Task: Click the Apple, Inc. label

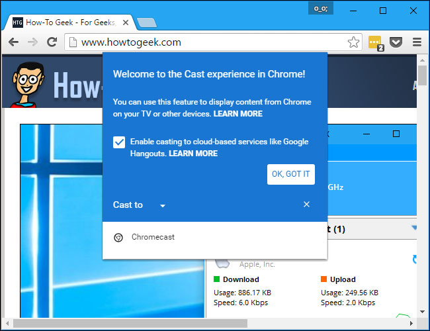Action: point(257,264)
